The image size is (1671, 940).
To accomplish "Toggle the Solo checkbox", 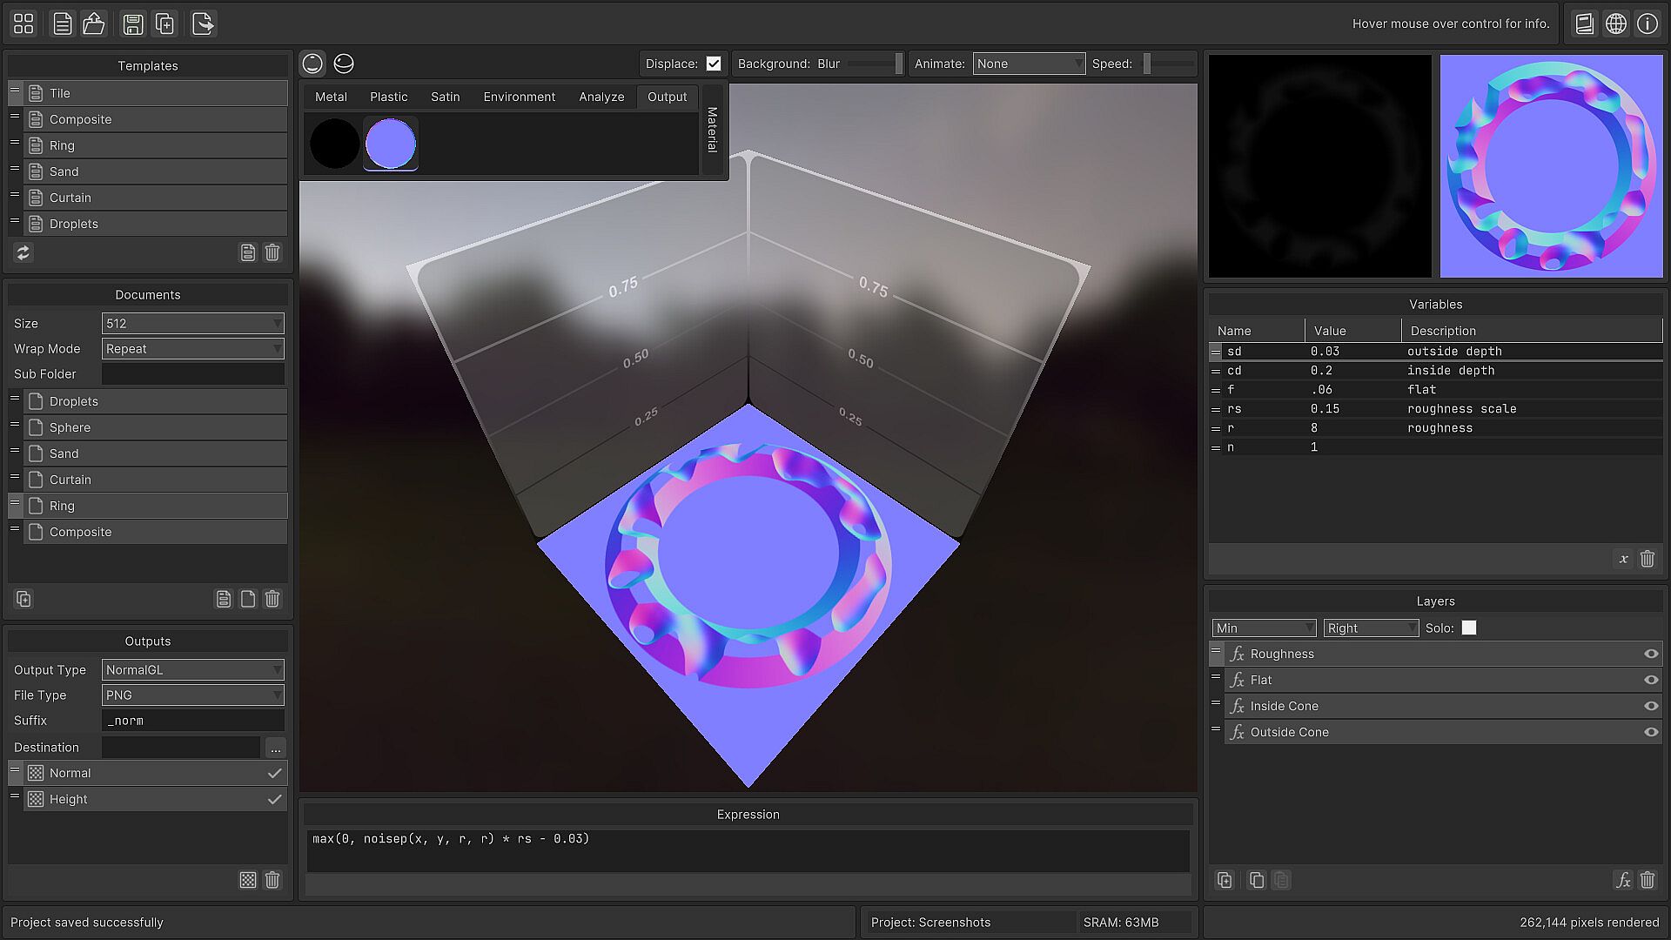I will [x=1469, y=628].
